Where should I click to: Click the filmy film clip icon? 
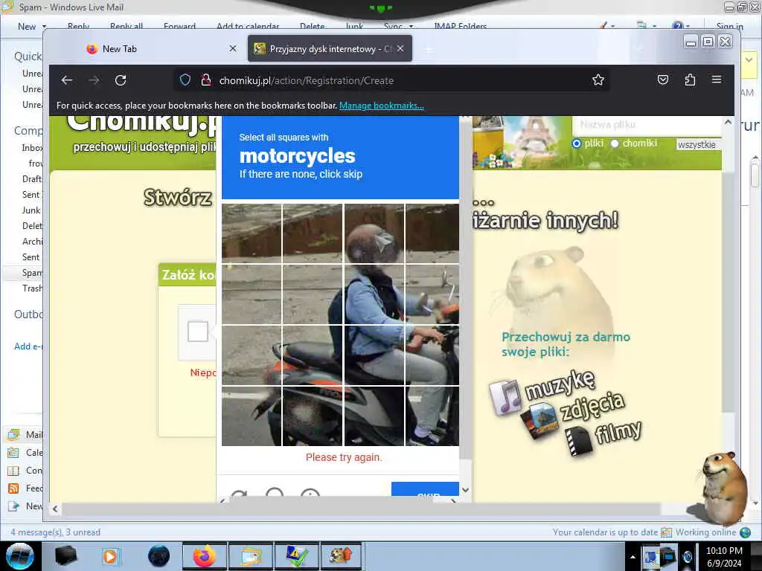tap(578, 441)
